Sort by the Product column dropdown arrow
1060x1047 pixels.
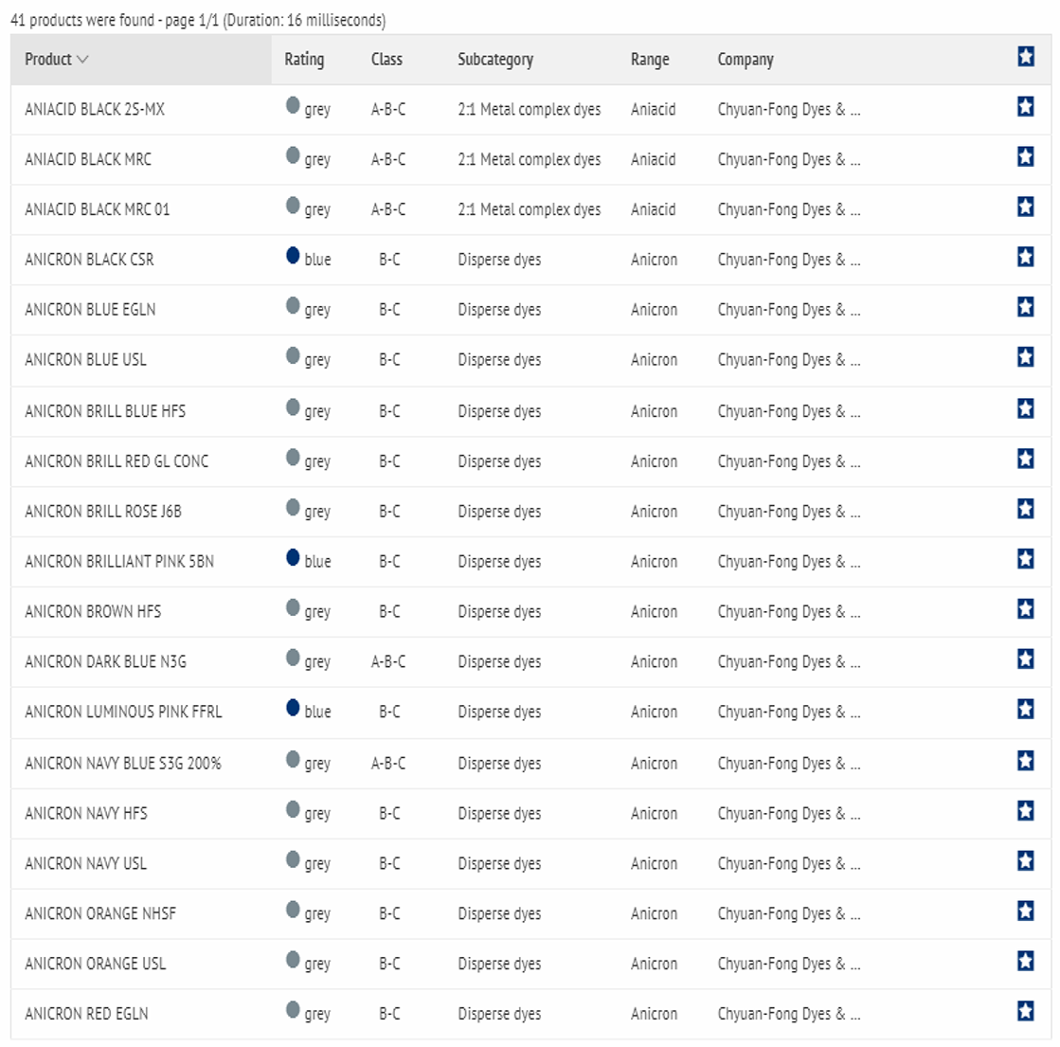click(82, 60)
